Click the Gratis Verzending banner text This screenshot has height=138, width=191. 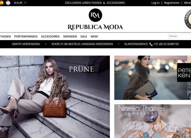[x=26, y=44]
